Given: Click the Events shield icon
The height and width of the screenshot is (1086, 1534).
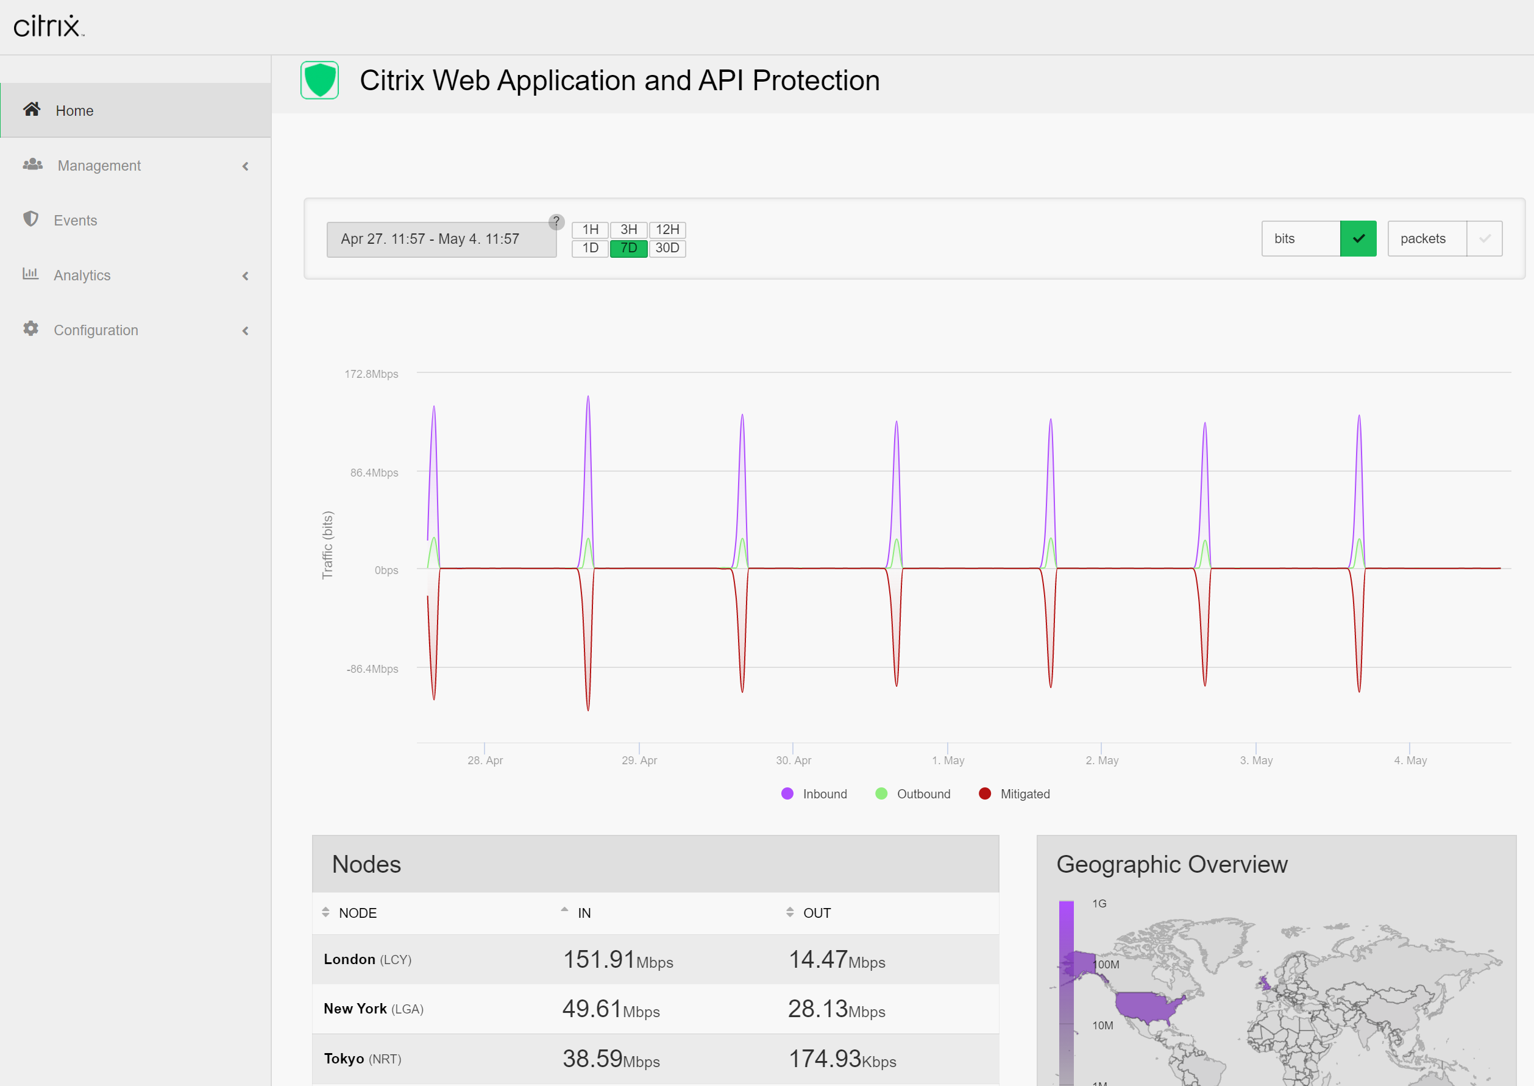Looking at the screenshot, I should click(30, 219).
